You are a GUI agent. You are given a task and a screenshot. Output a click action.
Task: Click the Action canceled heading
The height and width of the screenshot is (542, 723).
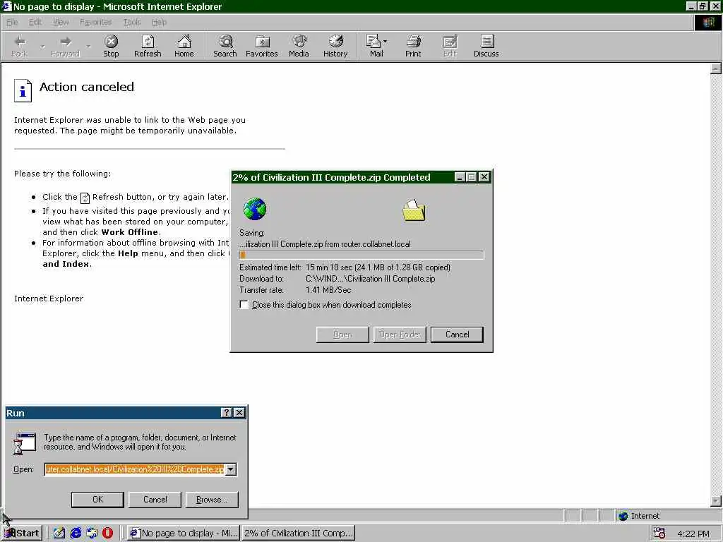pos(87,87)
